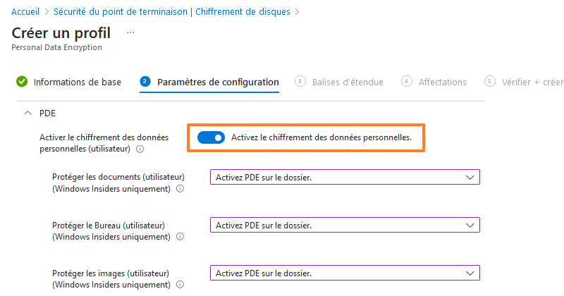
Task: Open the Protéger les images dropdown
Action: tap(345, 273)
